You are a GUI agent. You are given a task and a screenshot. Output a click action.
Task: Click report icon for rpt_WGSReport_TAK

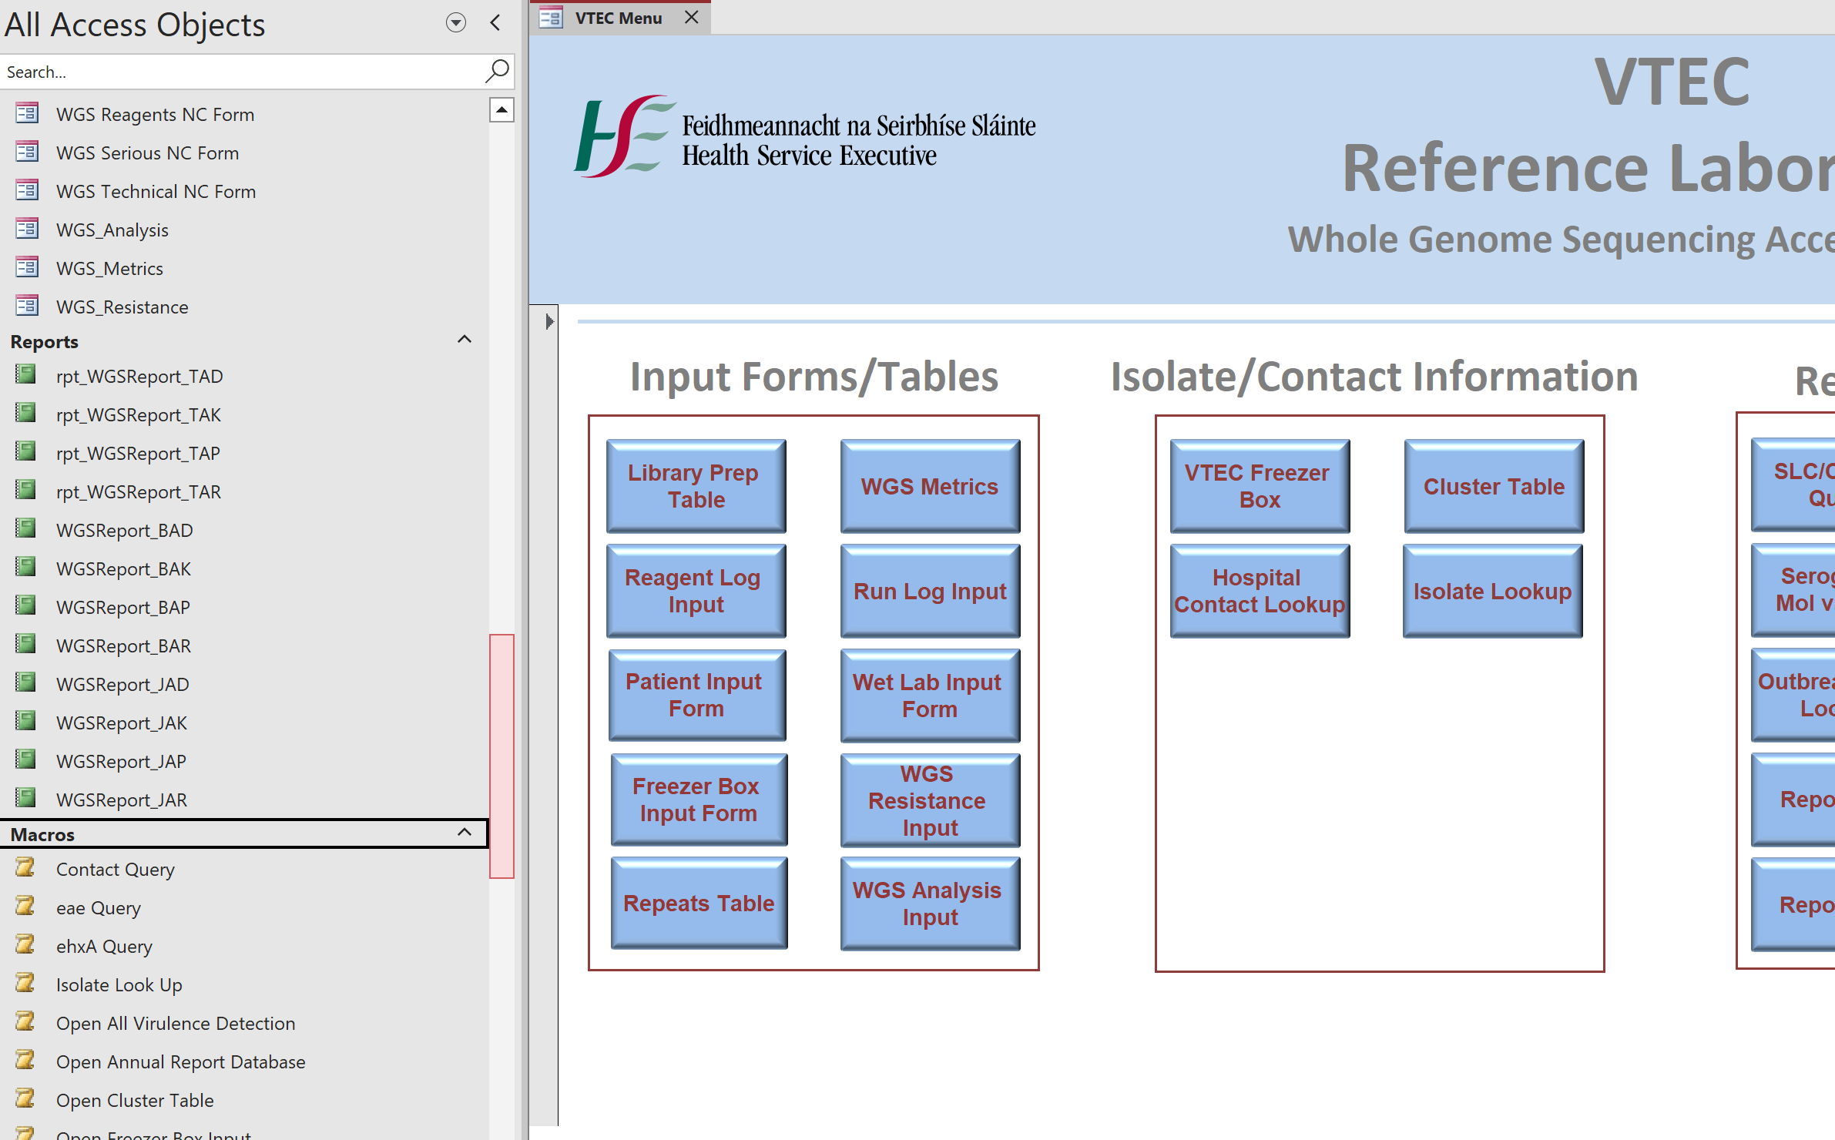[26, 414]
